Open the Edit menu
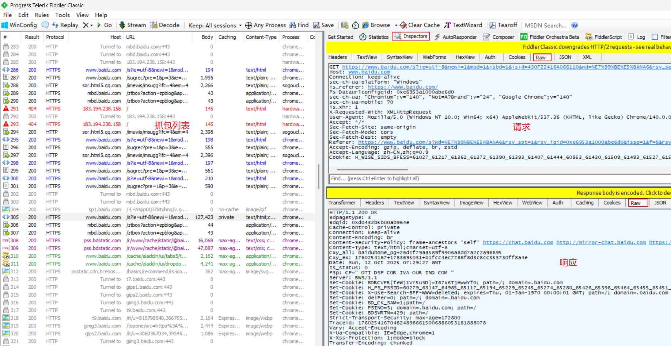The image size is (671, 346). (23, 15)
